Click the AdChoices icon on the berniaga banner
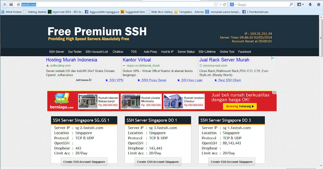Image resolution: width=323 pixels, height=169 pixels. coord(275,93)
